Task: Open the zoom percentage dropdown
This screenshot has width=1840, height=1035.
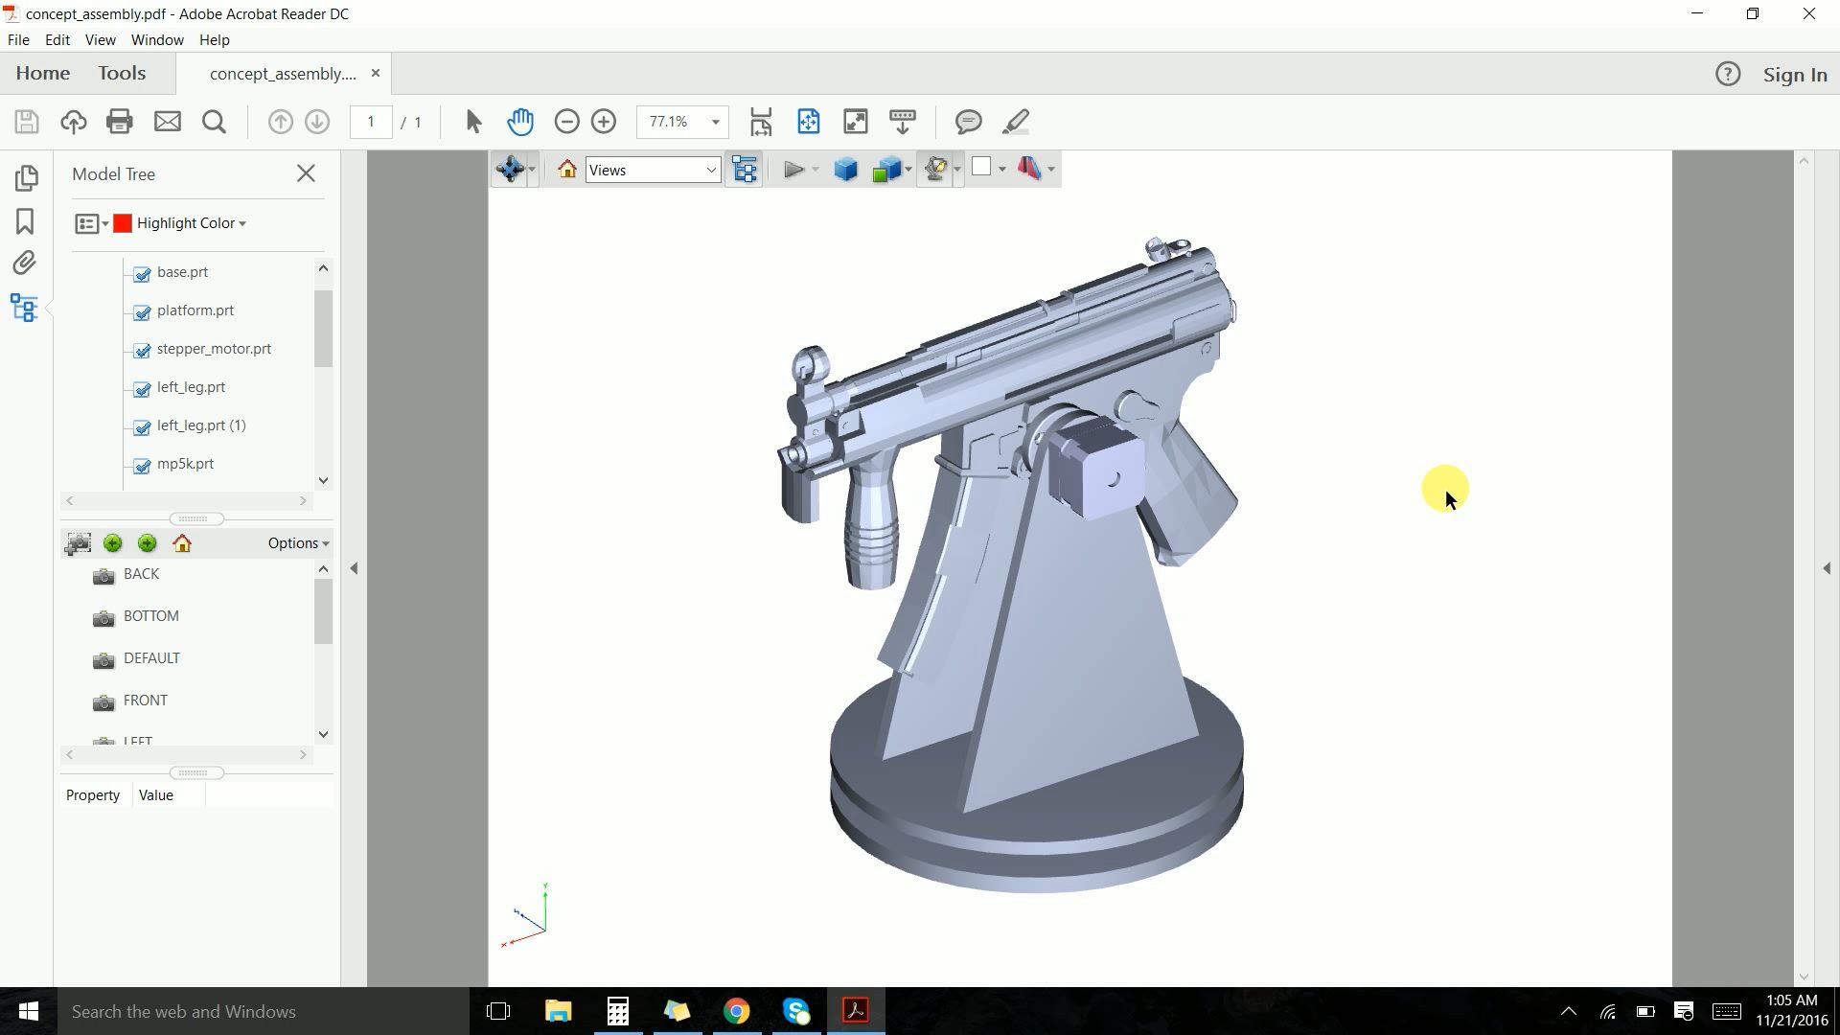Action: [x=714, y=122]
